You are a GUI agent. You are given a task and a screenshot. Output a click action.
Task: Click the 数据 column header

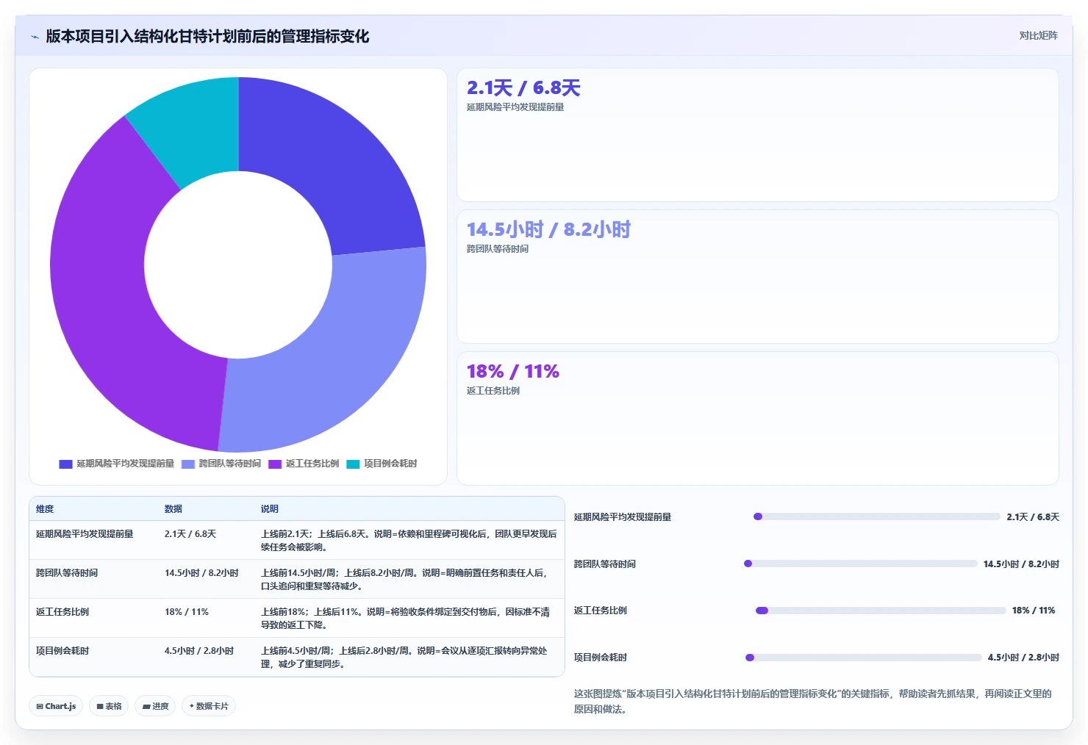[173, 509]
